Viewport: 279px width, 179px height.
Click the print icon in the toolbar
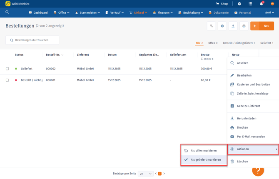click(x=244, y=26)
